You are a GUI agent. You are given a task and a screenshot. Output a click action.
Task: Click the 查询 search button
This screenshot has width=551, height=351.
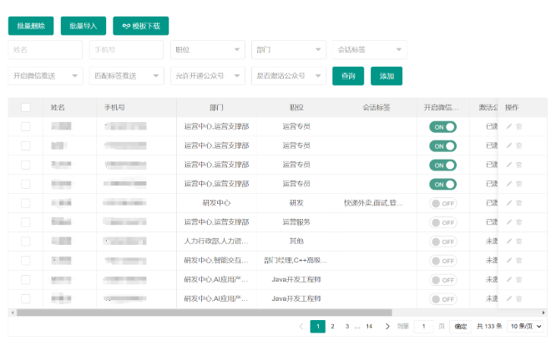(x=348, y=76)
